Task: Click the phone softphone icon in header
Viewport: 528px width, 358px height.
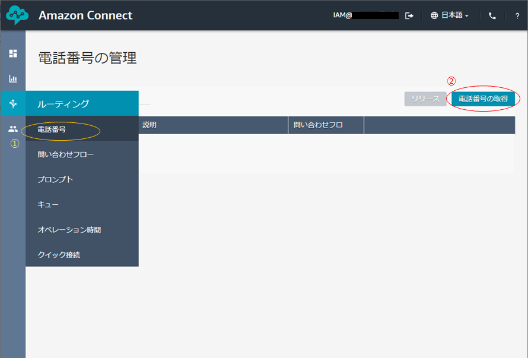Action: pos(492,15)
